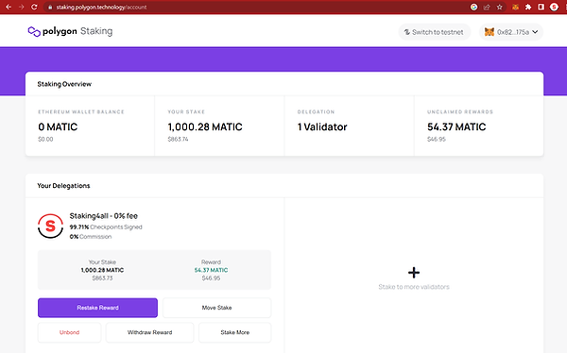Viewport: 567px width, 353px height.
Task: Click the Polygon logo icon
Action: [x=34, y=31]
